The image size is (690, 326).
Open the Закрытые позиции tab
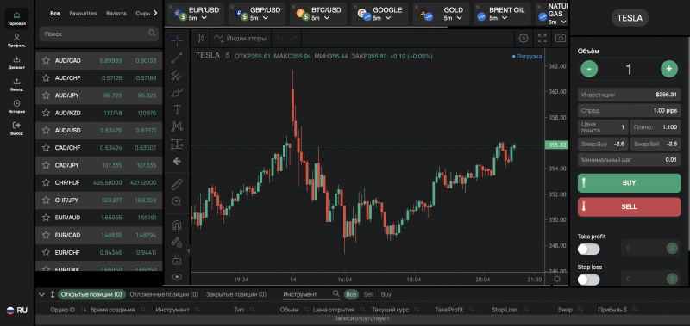point(236,294)
